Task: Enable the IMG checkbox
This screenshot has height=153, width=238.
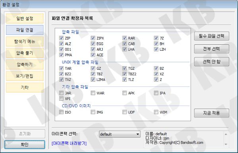Action: point(93,112)
